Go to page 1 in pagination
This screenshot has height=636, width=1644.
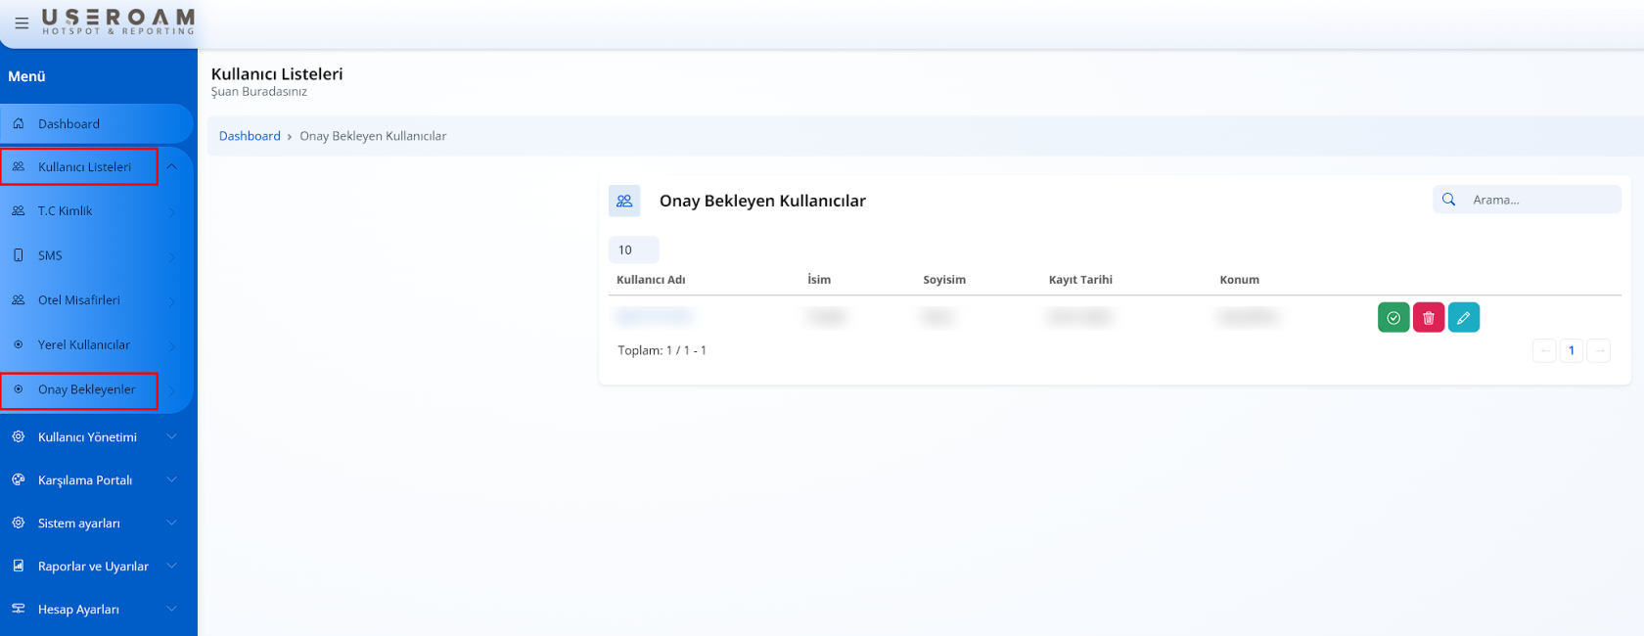pos(1572,350)
